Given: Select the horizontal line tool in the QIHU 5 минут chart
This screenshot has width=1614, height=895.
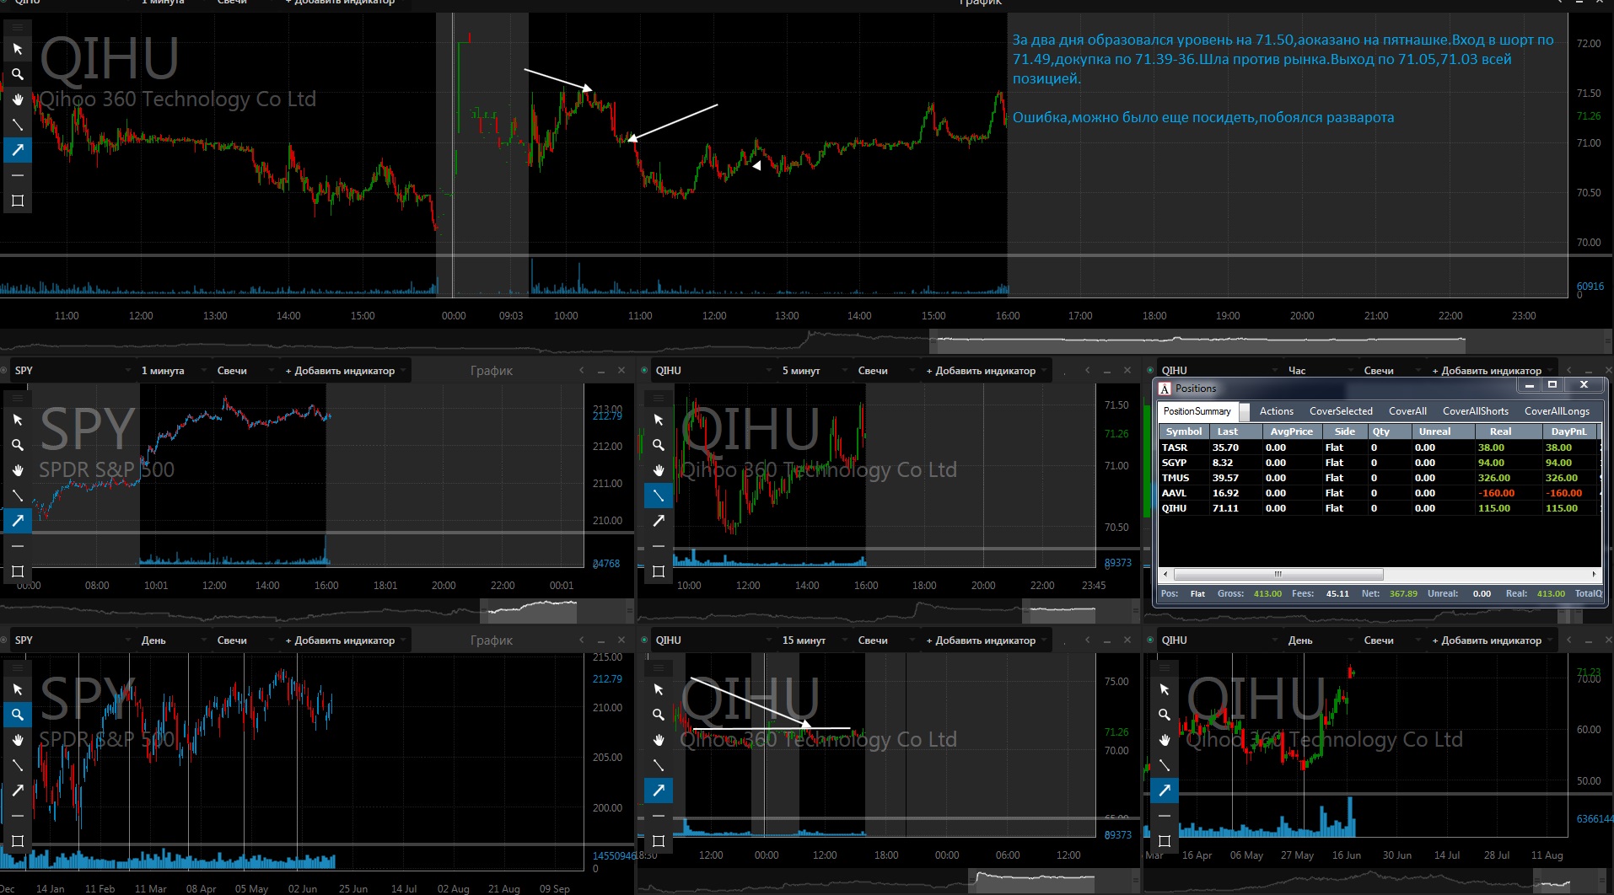Looking at the screenshot, I should pyautogui.click(x=659, y=546).
